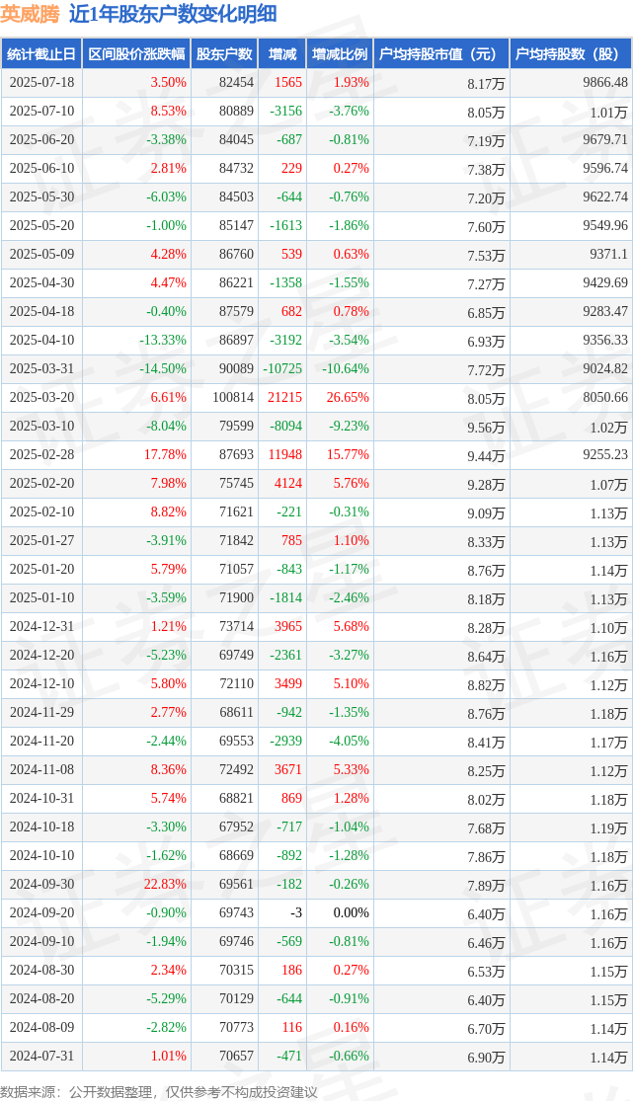
Task: Select the 2024-07-31 date cell
Action: tap(41, 1056)
